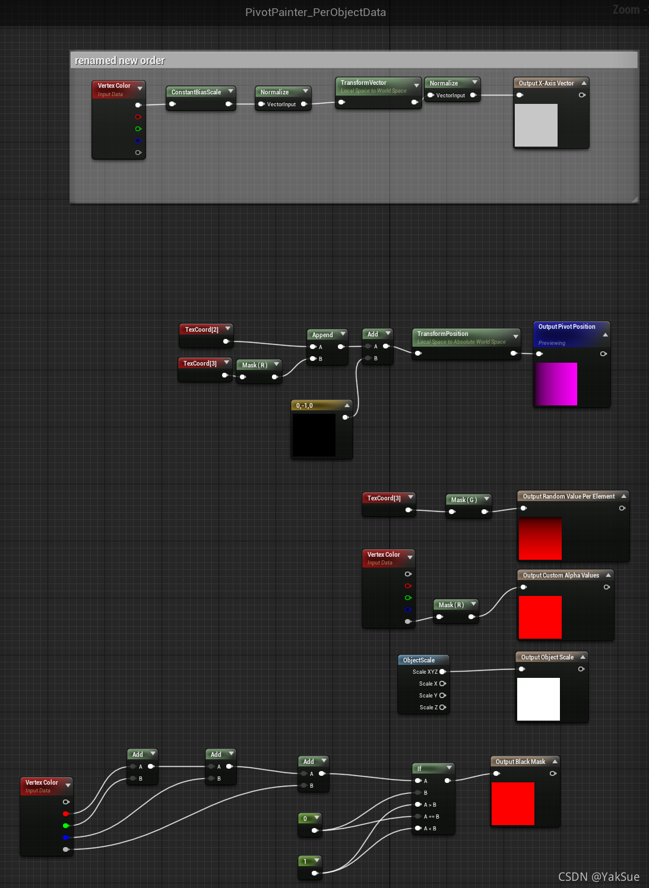Click the Scale X output pin
Screen dimensions: 649x888
[x=442, y=683]
